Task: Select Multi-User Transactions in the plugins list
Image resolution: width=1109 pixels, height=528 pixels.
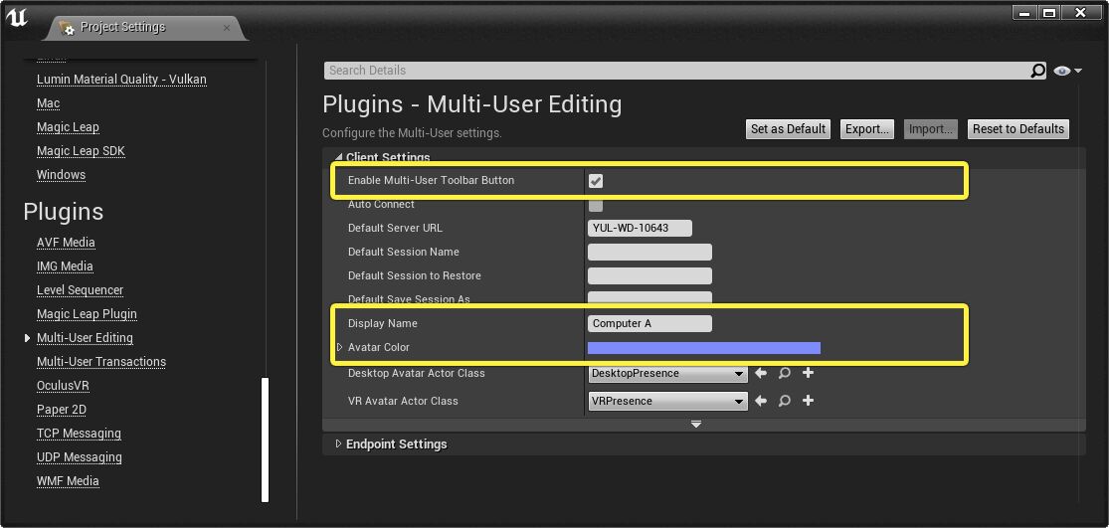Action: (x=100, y=362)
